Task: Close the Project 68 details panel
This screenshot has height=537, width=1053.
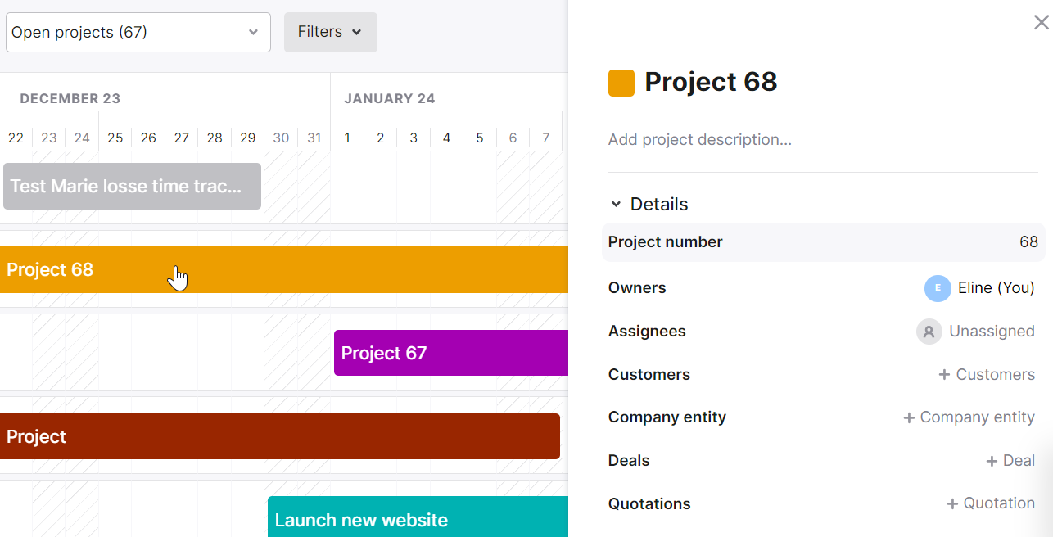Action: point(1041,23)
